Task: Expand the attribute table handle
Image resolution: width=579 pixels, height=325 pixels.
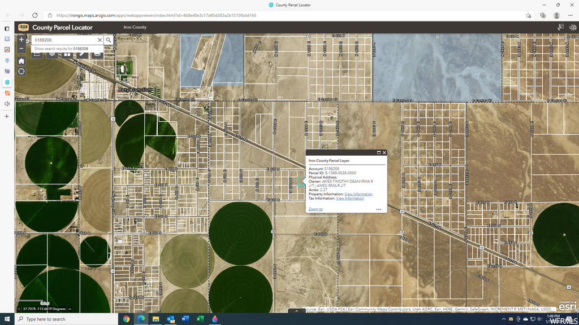Action: (296, 311)
